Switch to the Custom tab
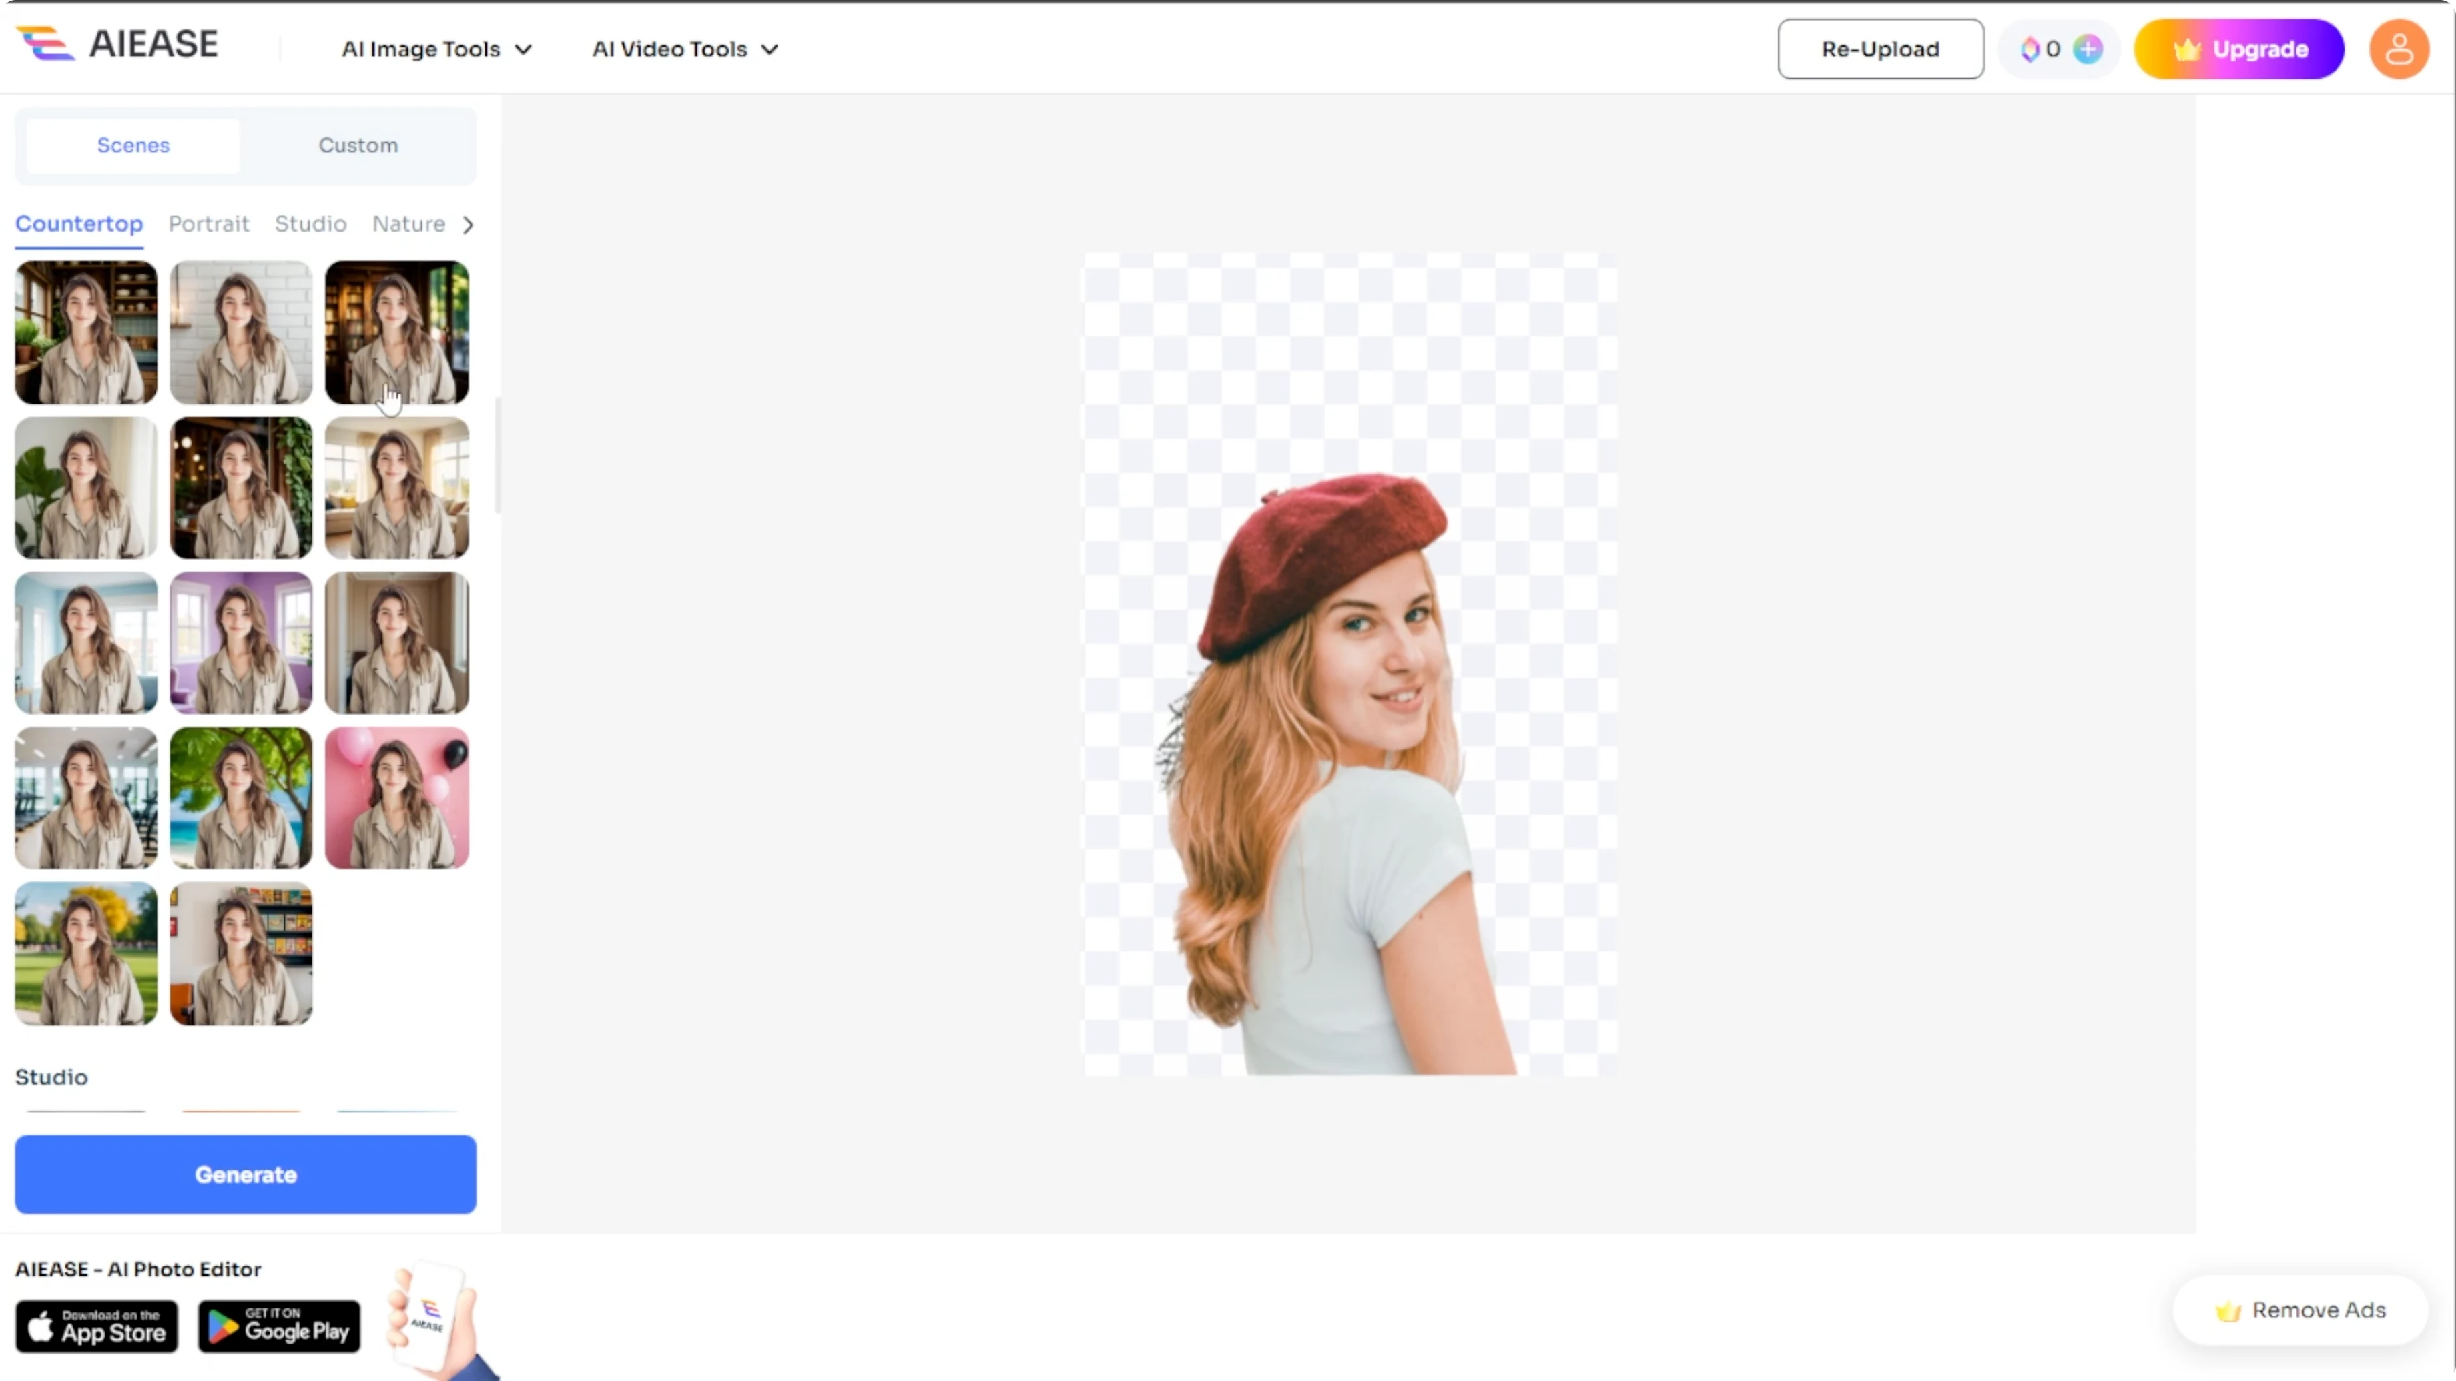The width and height of the screenshot is (2456, 1381). click(x=358, y=145)
